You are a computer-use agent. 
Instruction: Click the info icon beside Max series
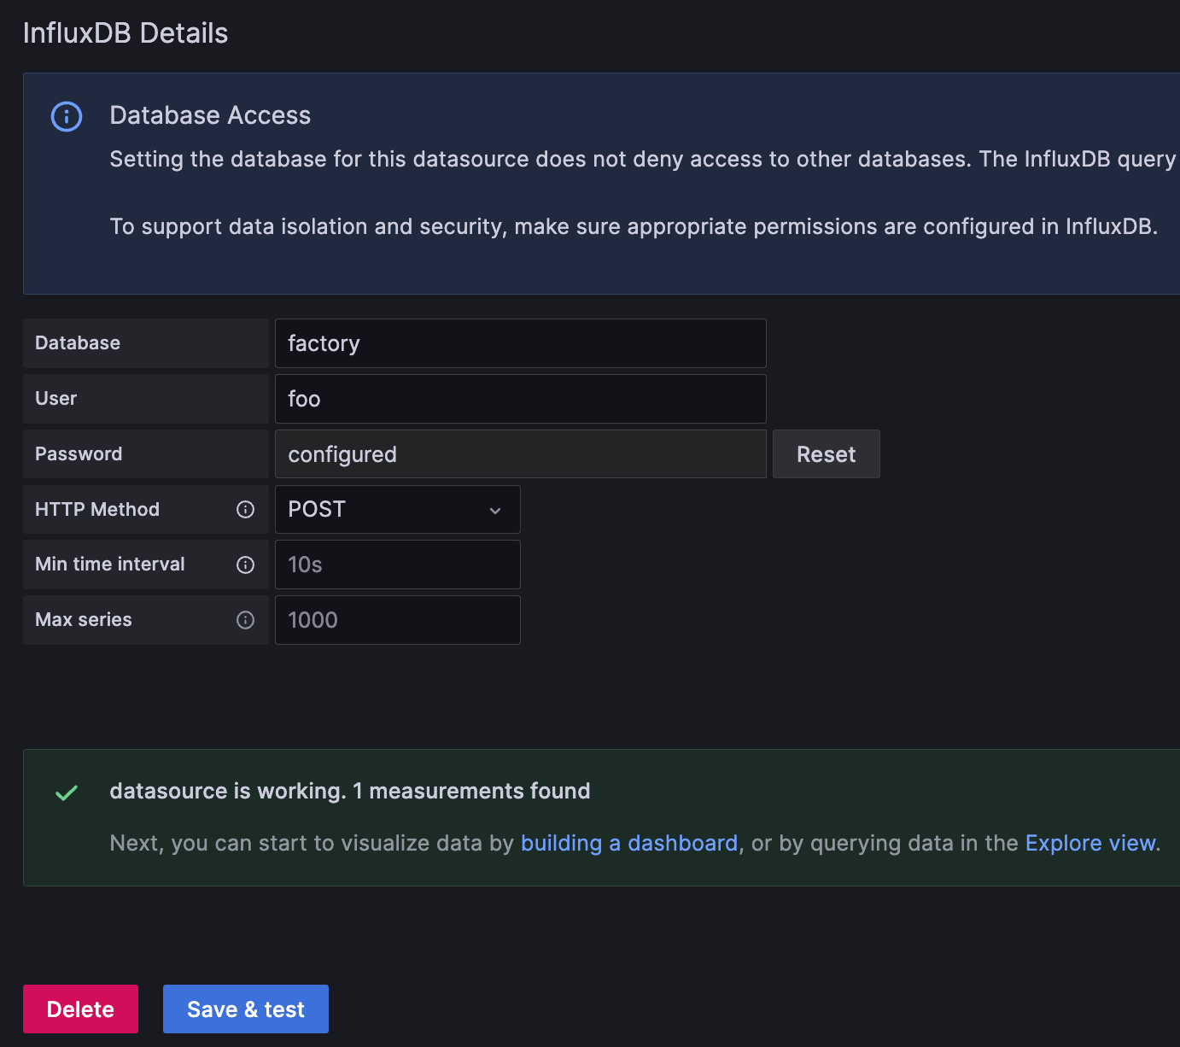tap(245, 620)
